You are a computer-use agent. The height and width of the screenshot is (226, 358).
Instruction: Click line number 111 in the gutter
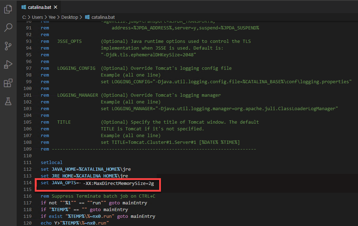[x=27, y=162]
